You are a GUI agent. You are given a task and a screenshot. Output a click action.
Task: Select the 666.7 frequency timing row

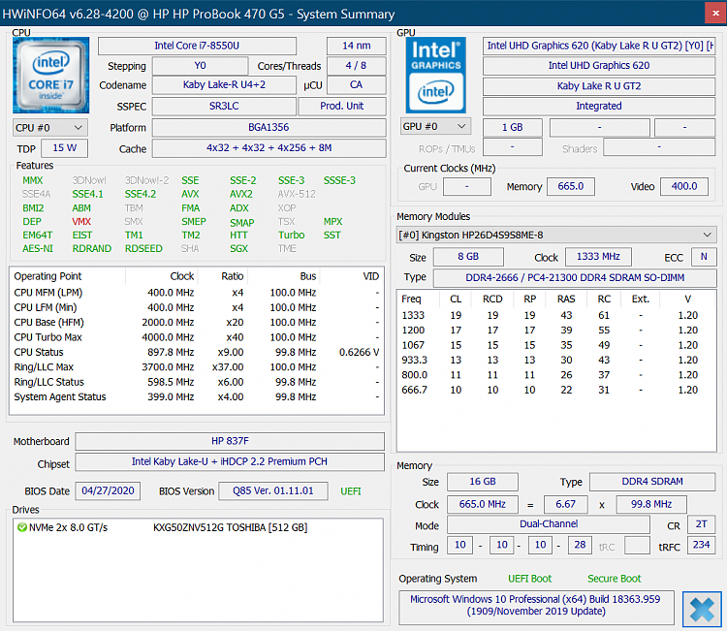pyautogui.click(x=556, y=390)
